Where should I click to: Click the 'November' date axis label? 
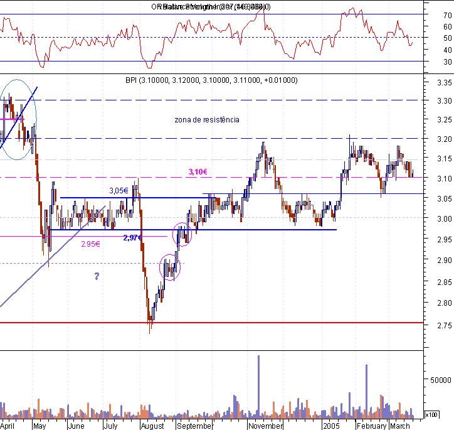[x=265, y=426]
